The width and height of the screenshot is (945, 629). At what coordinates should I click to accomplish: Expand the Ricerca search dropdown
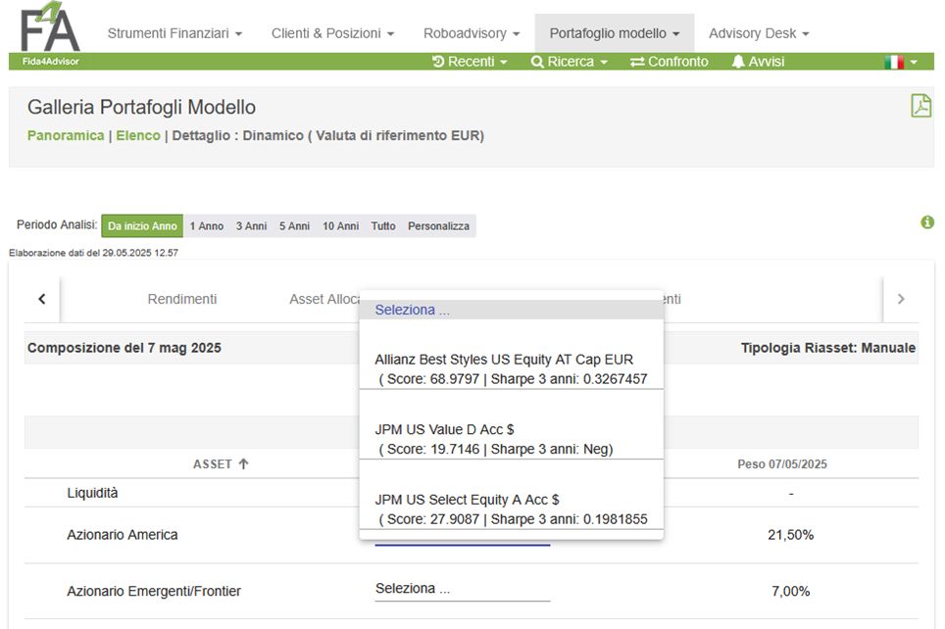click(x=569, y=62)
